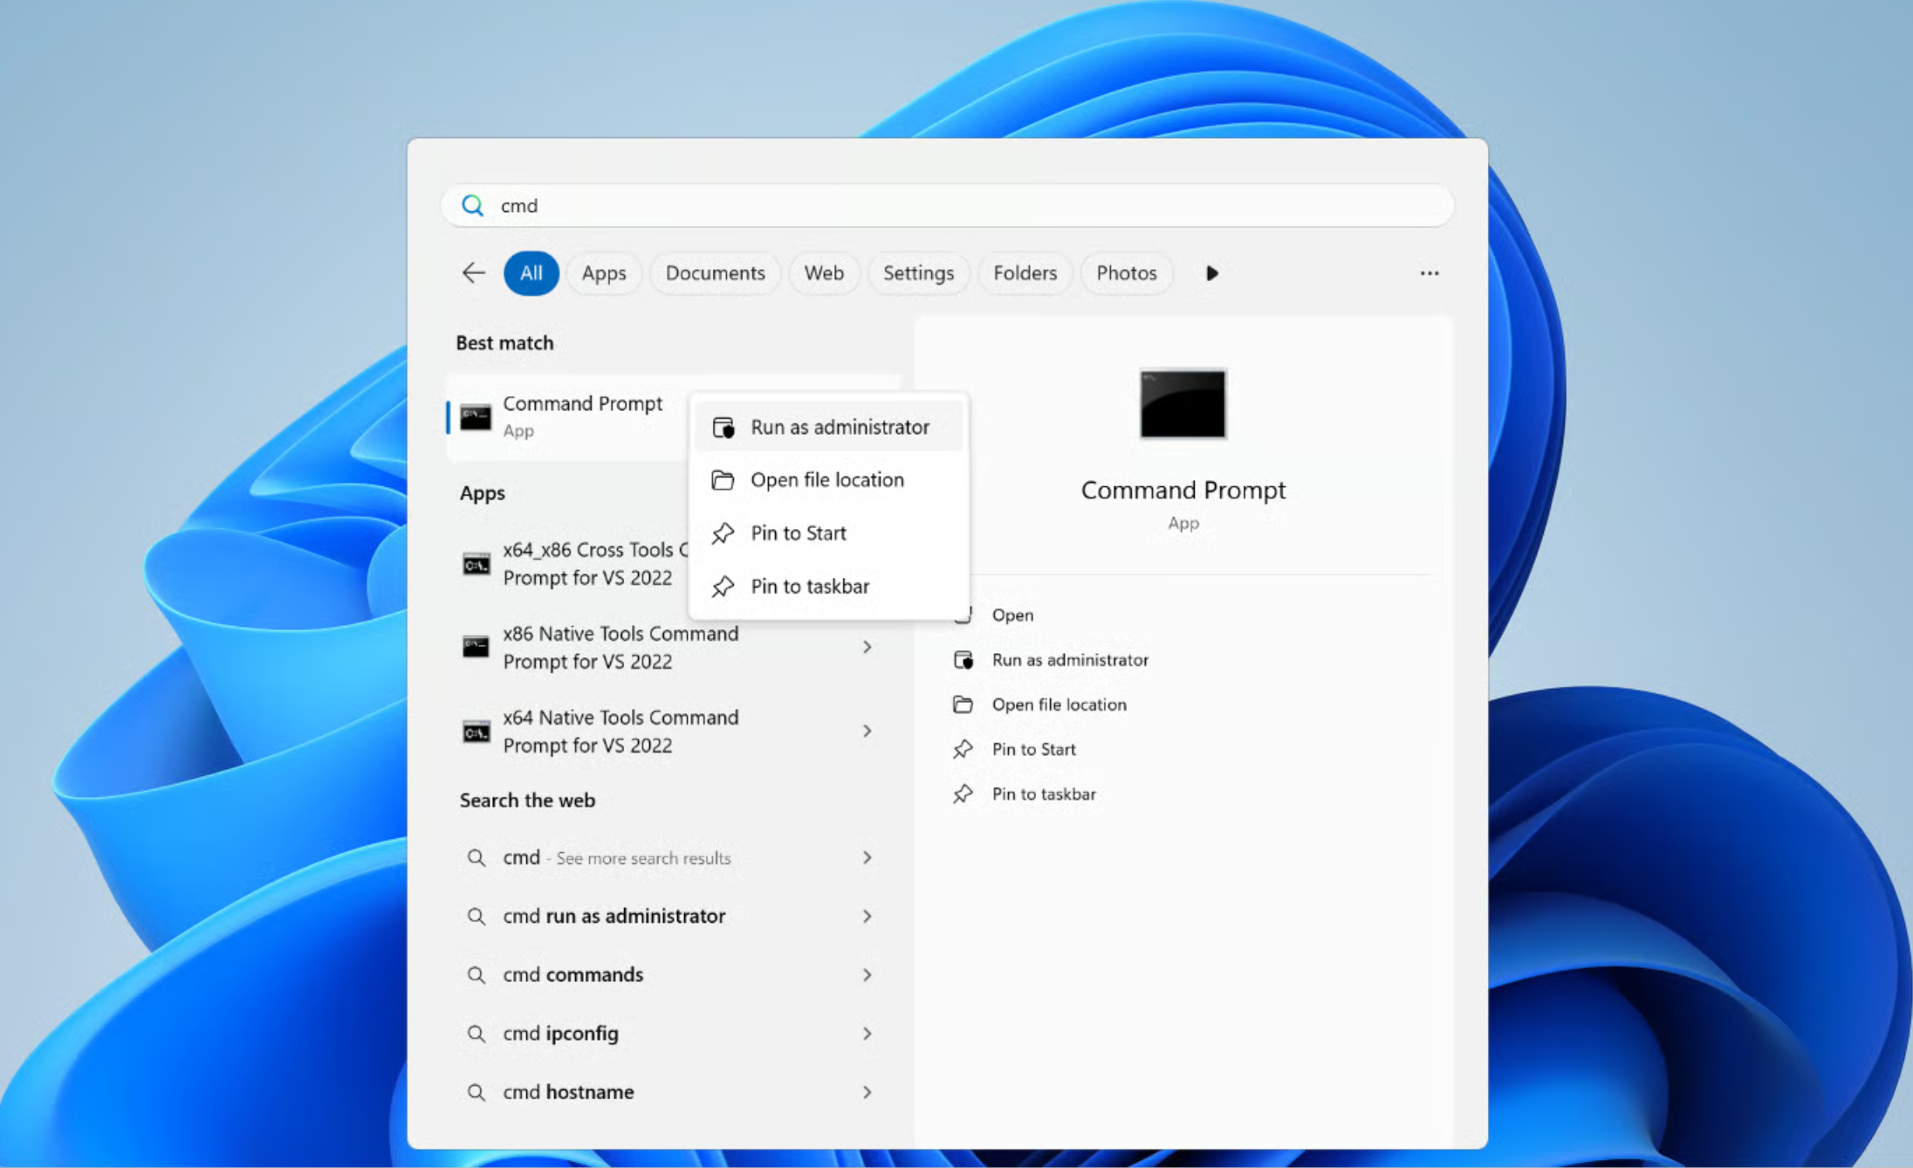1913x1168 pixels.
Task: Click Run as administrator in the right pane
Action: [x=1070, y=660]
